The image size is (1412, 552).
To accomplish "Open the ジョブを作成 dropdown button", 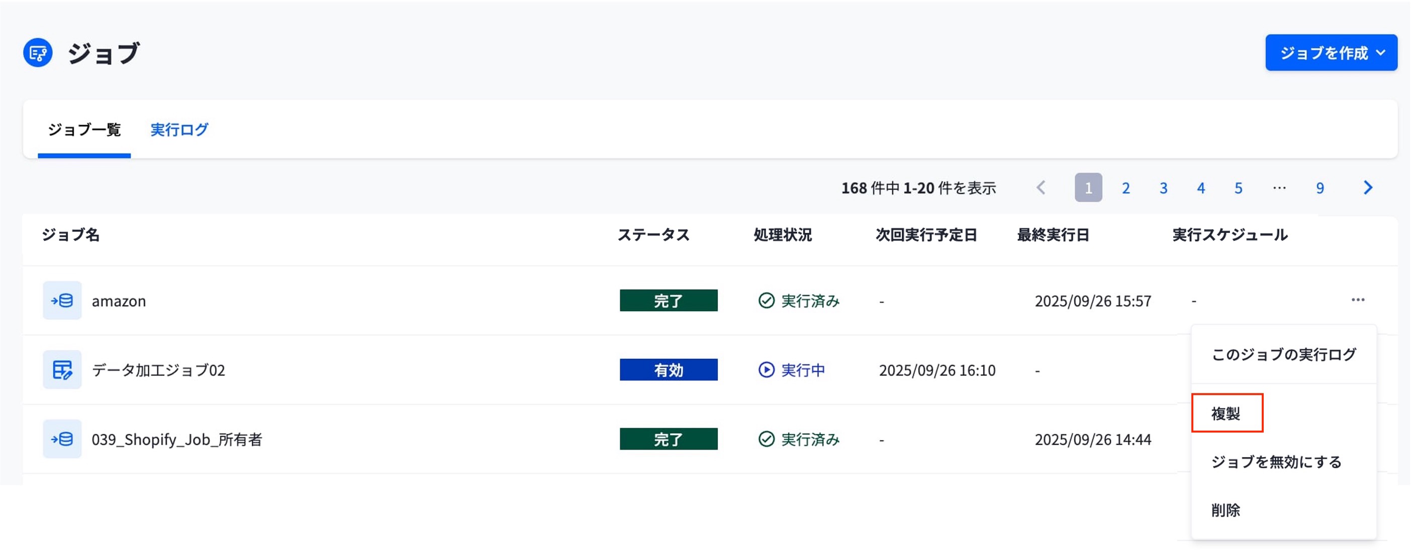I will click(1331, 53).
